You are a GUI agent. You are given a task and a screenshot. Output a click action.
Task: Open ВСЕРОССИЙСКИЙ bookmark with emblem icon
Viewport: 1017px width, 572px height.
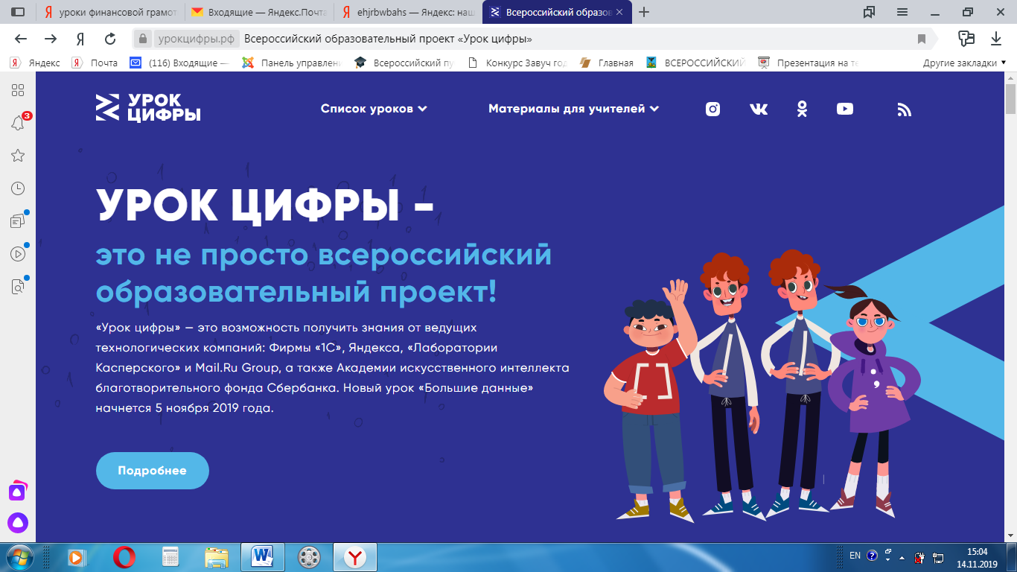pos(695,63)
